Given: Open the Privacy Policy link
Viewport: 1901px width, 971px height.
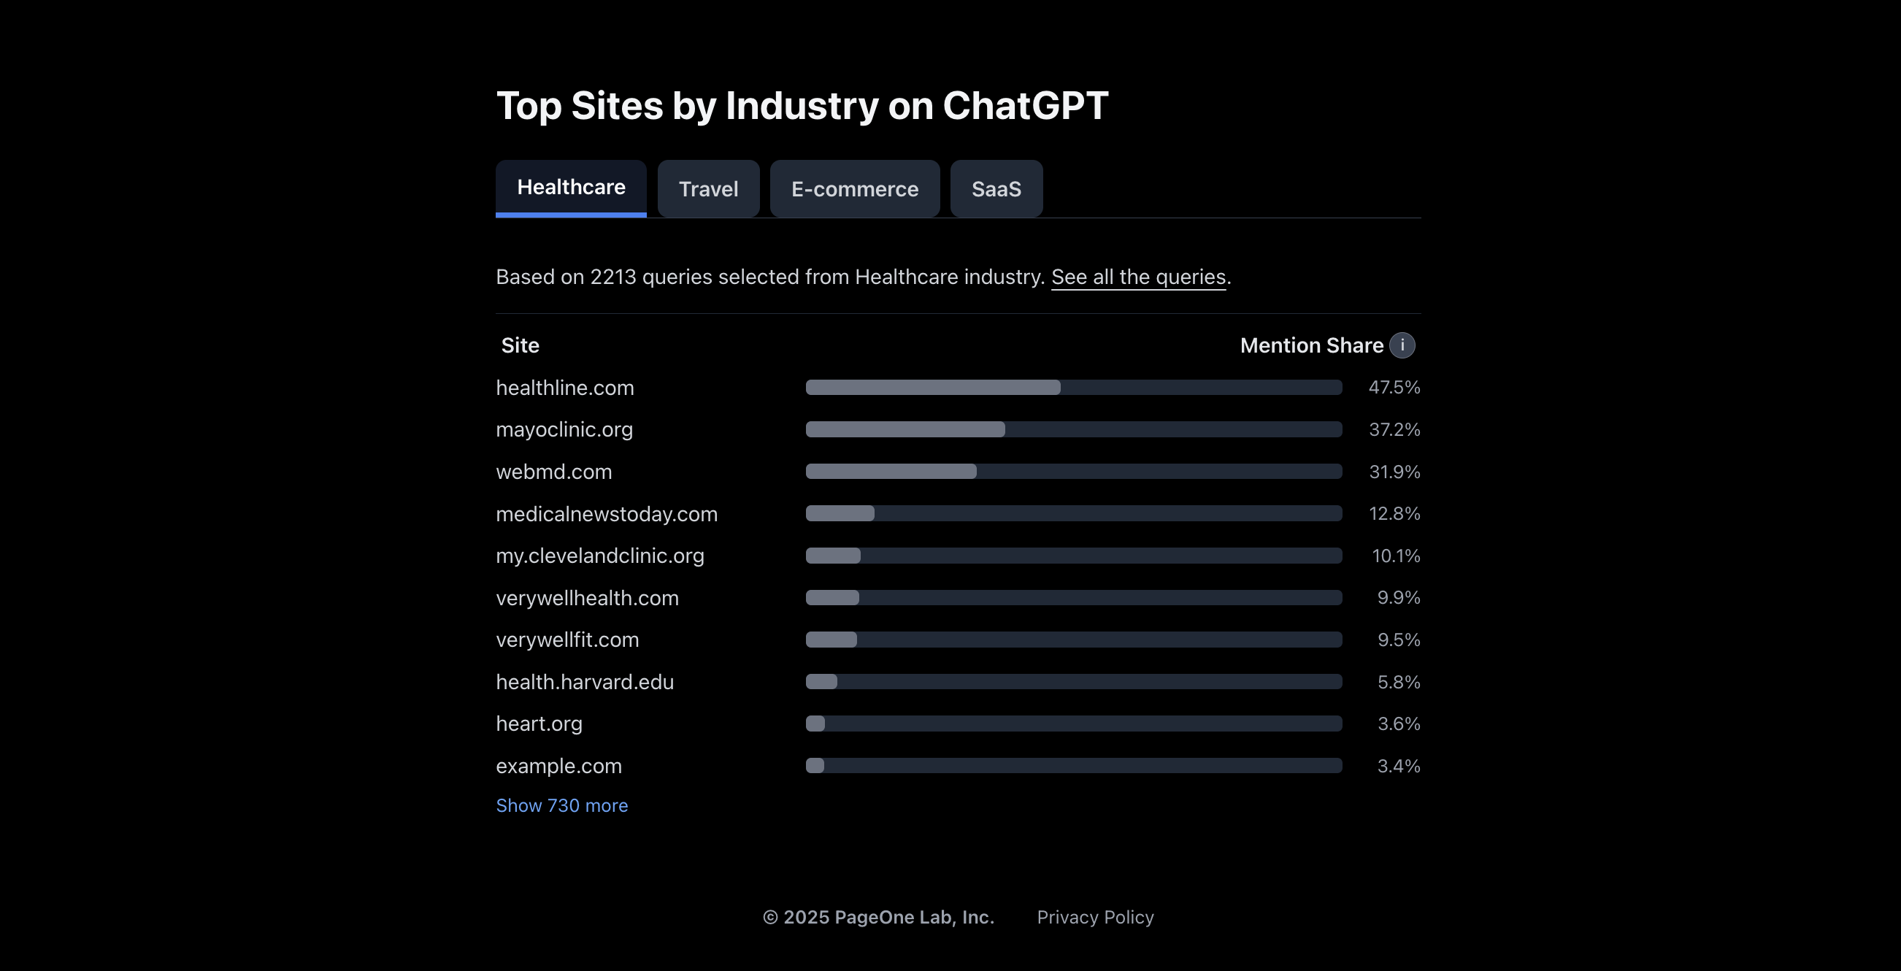Looking at the screenshot, I should (1094, 917).
